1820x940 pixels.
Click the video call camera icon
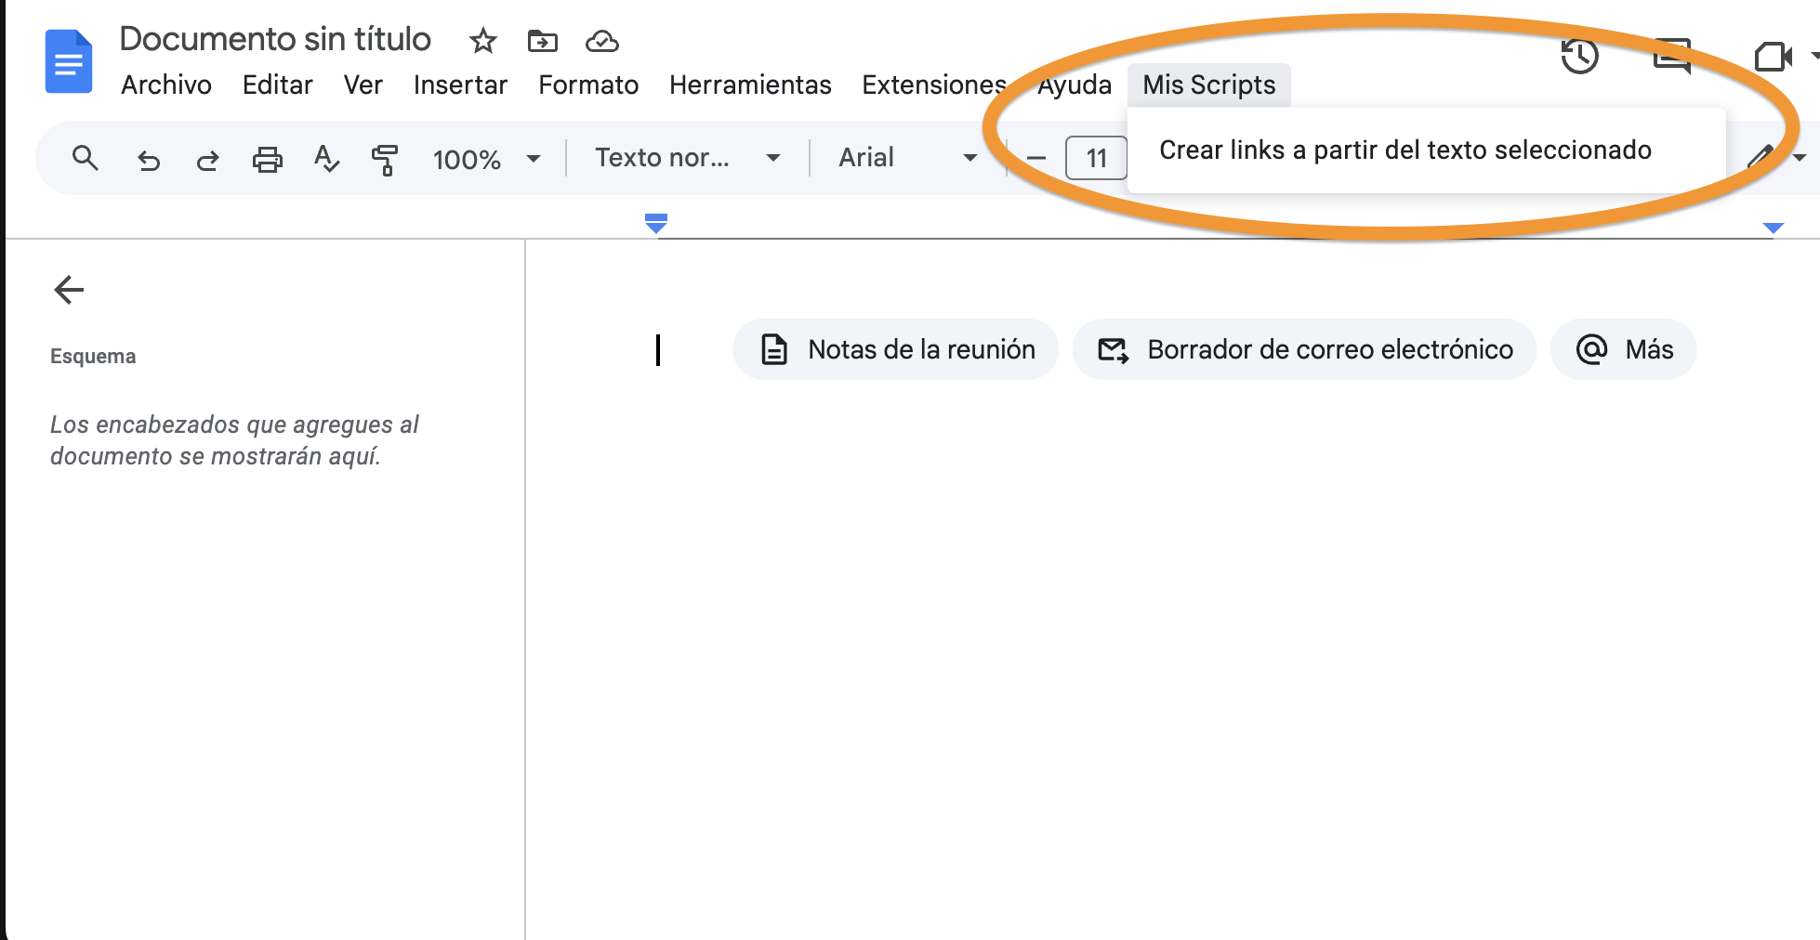[1773, 57]
